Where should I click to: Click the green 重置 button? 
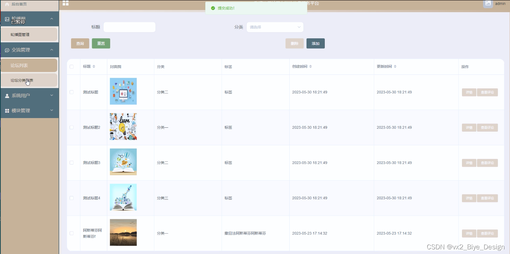pos(101,43)
